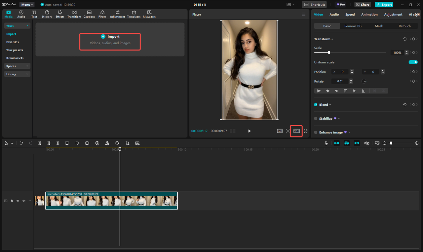Open the Transitions panel
This screenshot has height=252, width=423.
(74, 14)
